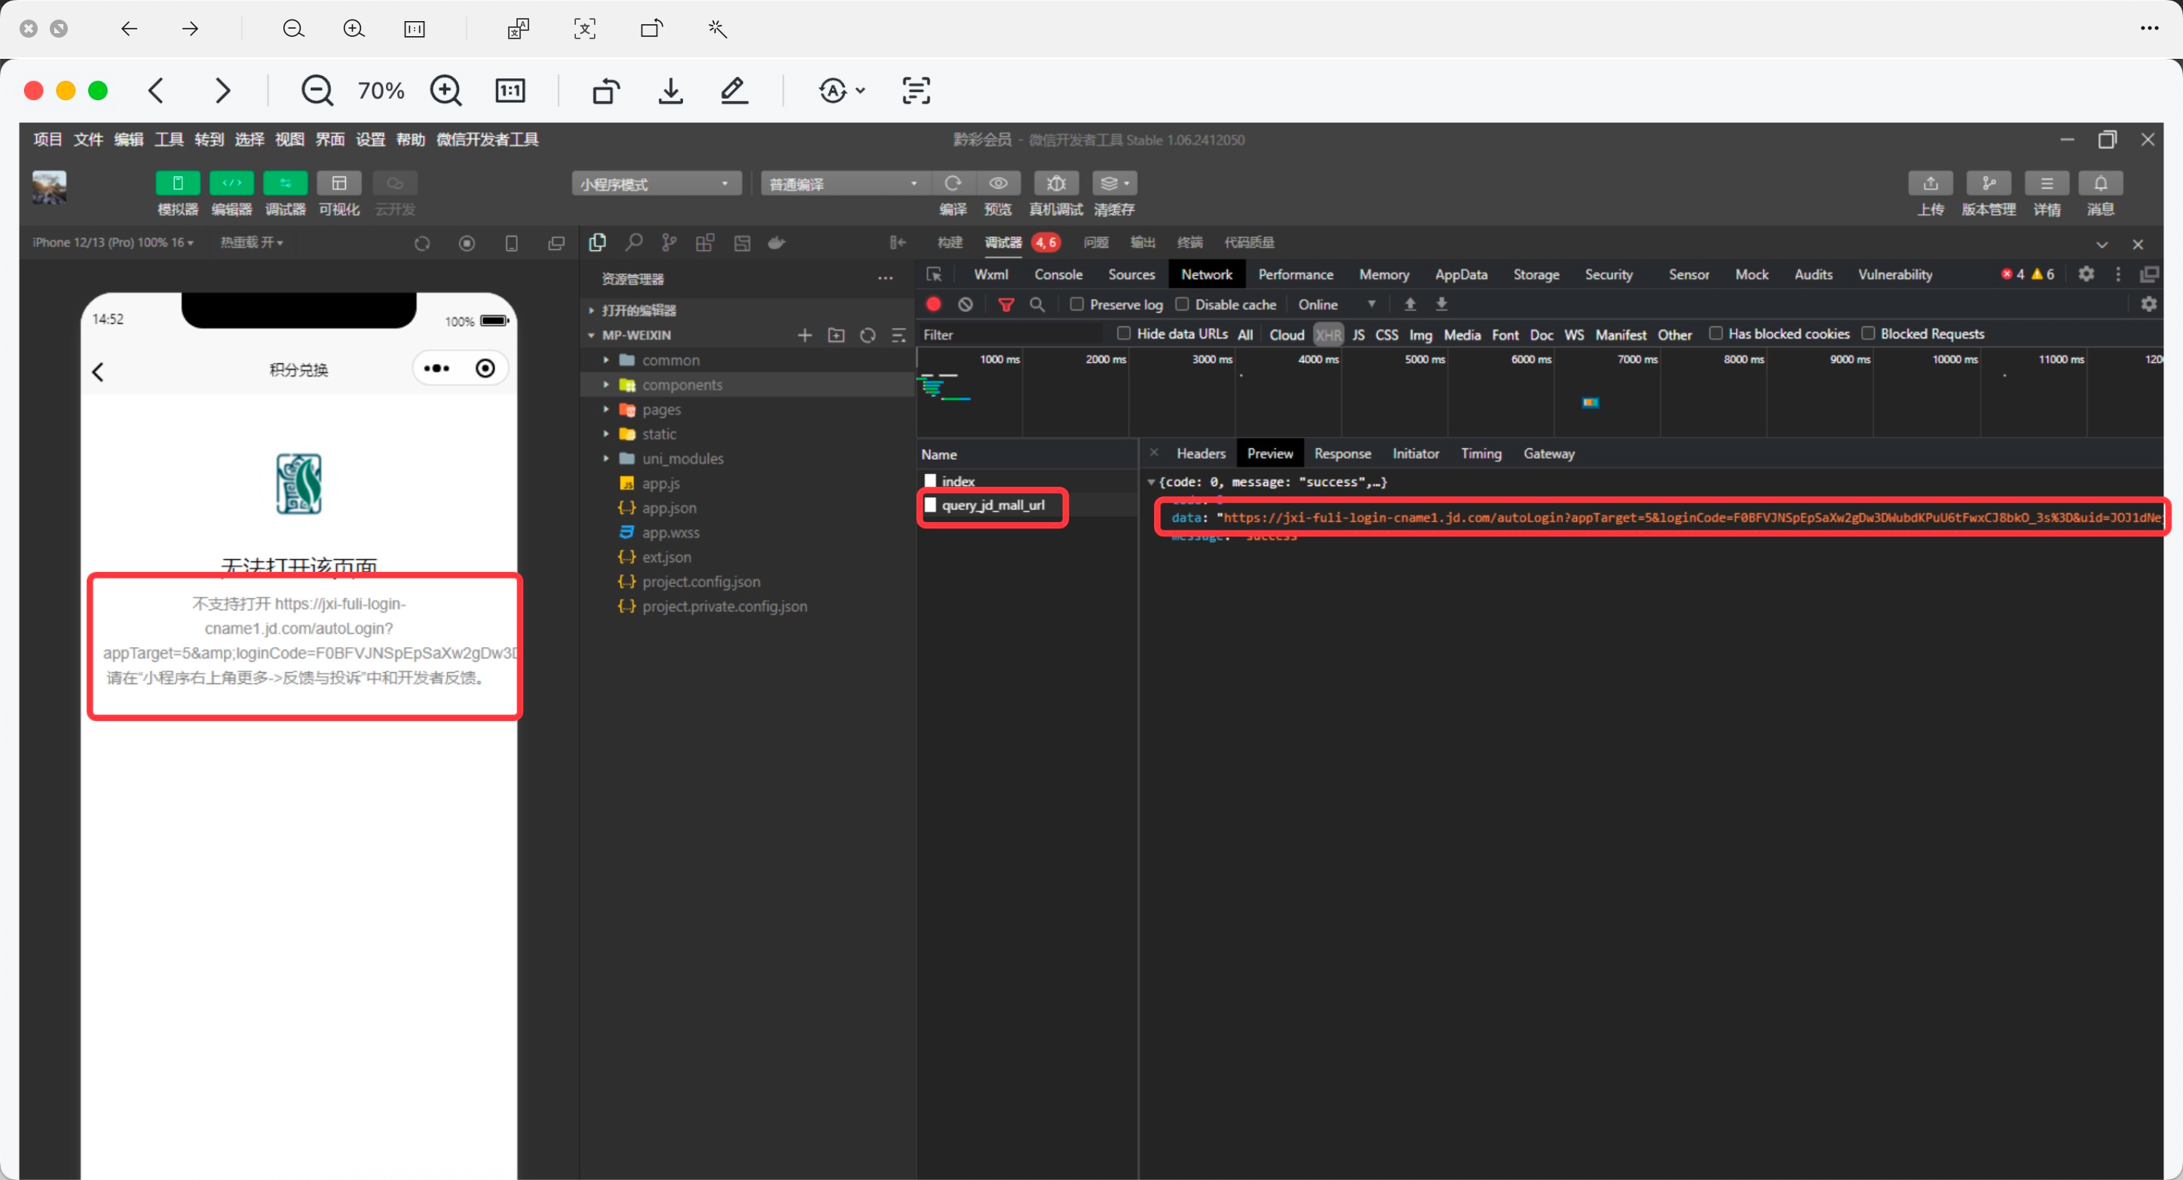Click the back arrow on 积分兑换 page

pyautogui.click(x=98, y=372)
